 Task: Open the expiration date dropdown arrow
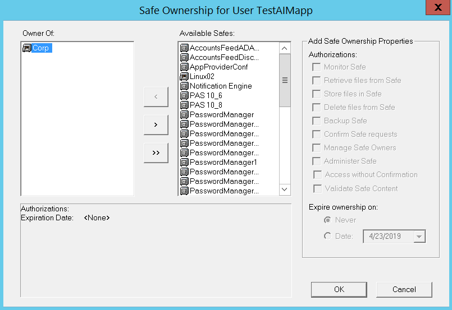418,237
